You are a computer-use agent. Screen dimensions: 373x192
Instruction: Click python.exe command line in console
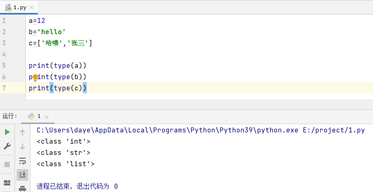pyautogui.click(x=168, y=130)
